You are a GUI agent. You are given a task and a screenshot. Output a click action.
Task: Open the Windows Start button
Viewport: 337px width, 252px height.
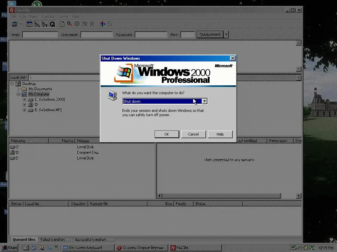(10, 248)
